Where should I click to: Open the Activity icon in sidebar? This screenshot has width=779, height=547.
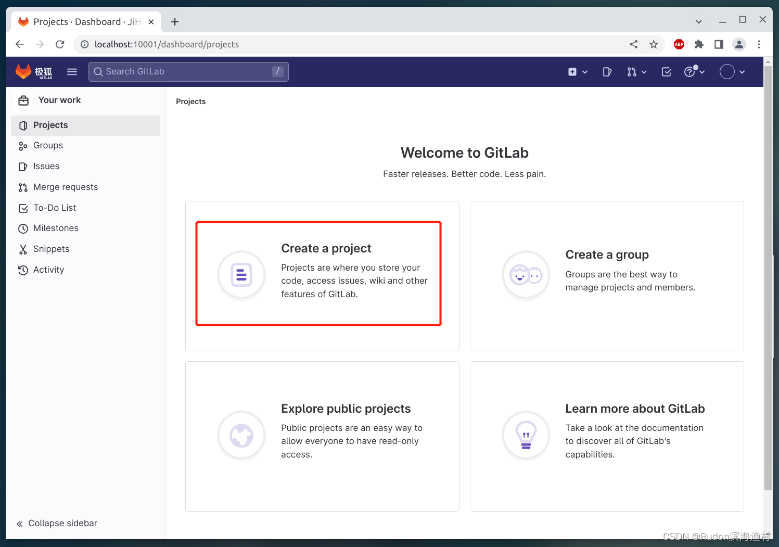click(x=23, y=270)
